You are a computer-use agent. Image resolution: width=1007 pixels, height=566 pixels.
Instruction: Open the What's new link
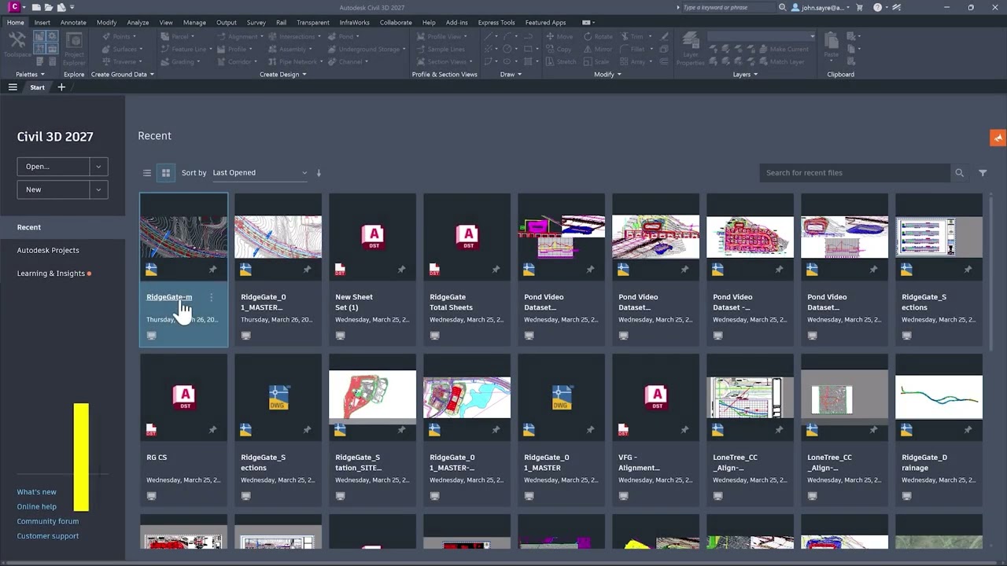[37, 492]
